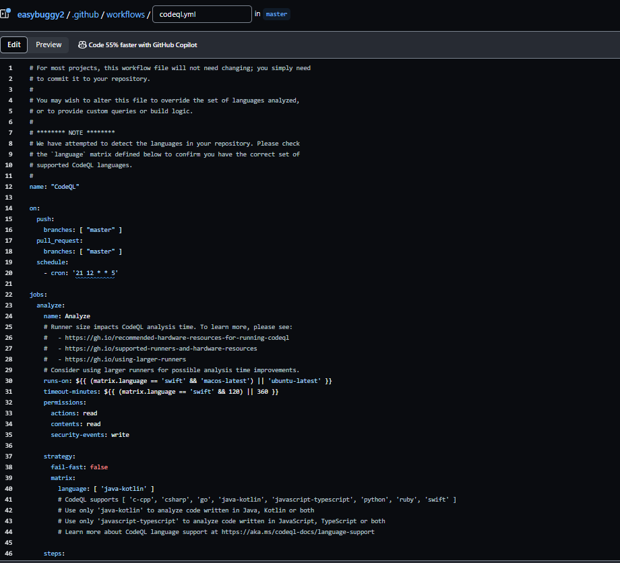Click 'Code 55% faster with GitHub Copilot' text
Image resolution: width=620 pixels, height=563 pixels.
point(142,45)
